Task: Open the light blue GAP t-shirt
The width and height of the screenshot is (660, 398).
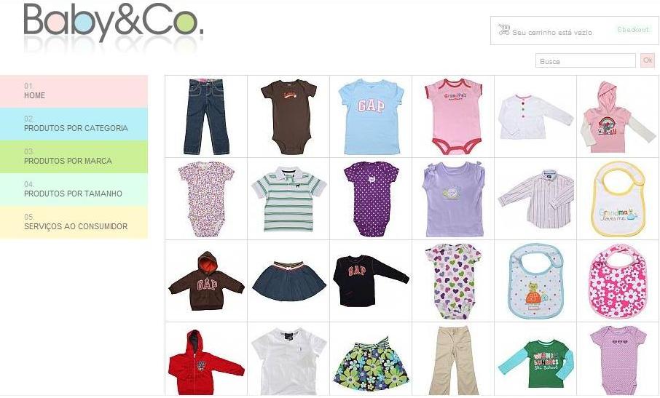Action: pyautogui.click(x=371, y=116)
